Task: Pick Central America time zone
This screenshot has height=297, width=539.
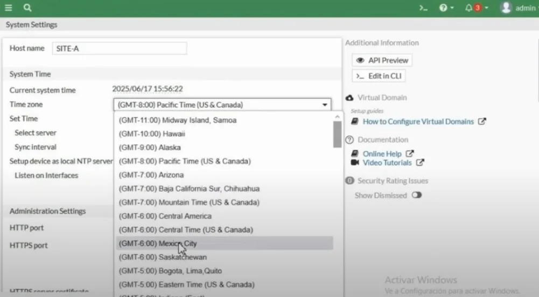Action: [x=224, y=216]
